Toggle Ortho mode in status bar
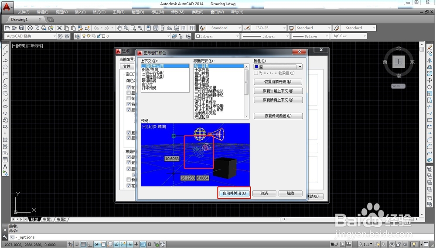The height and width of the screenshot is (249, 436). pos(90,245)
